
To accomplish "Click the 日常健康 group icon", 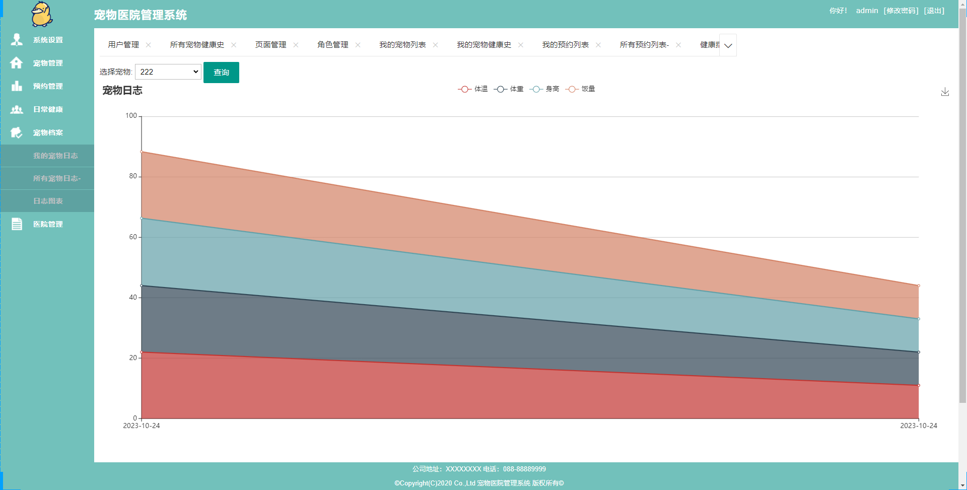I will [x=17, y=109].
